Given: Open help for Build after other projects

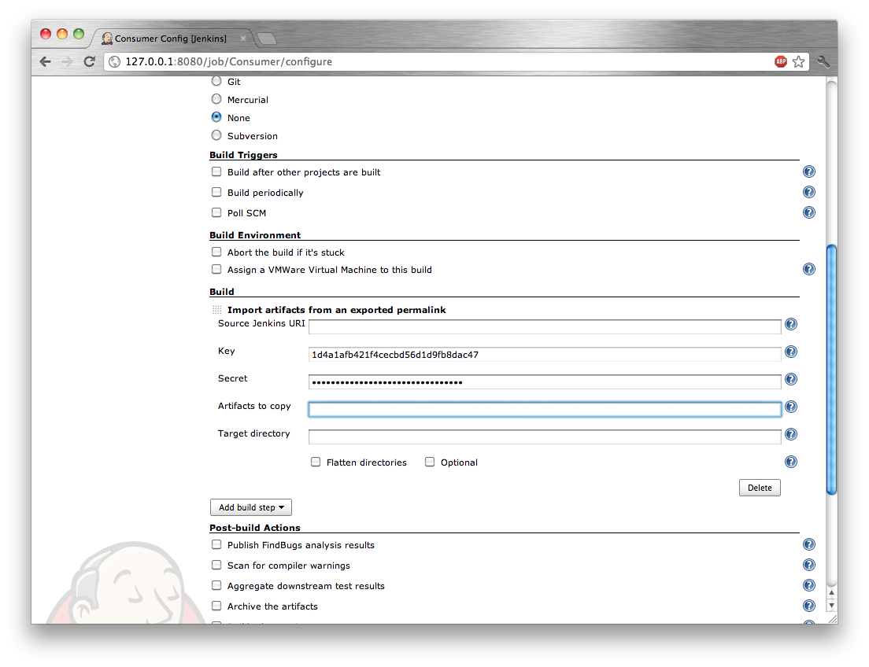Looking at the screenshot, I should [x=809, y=171].
